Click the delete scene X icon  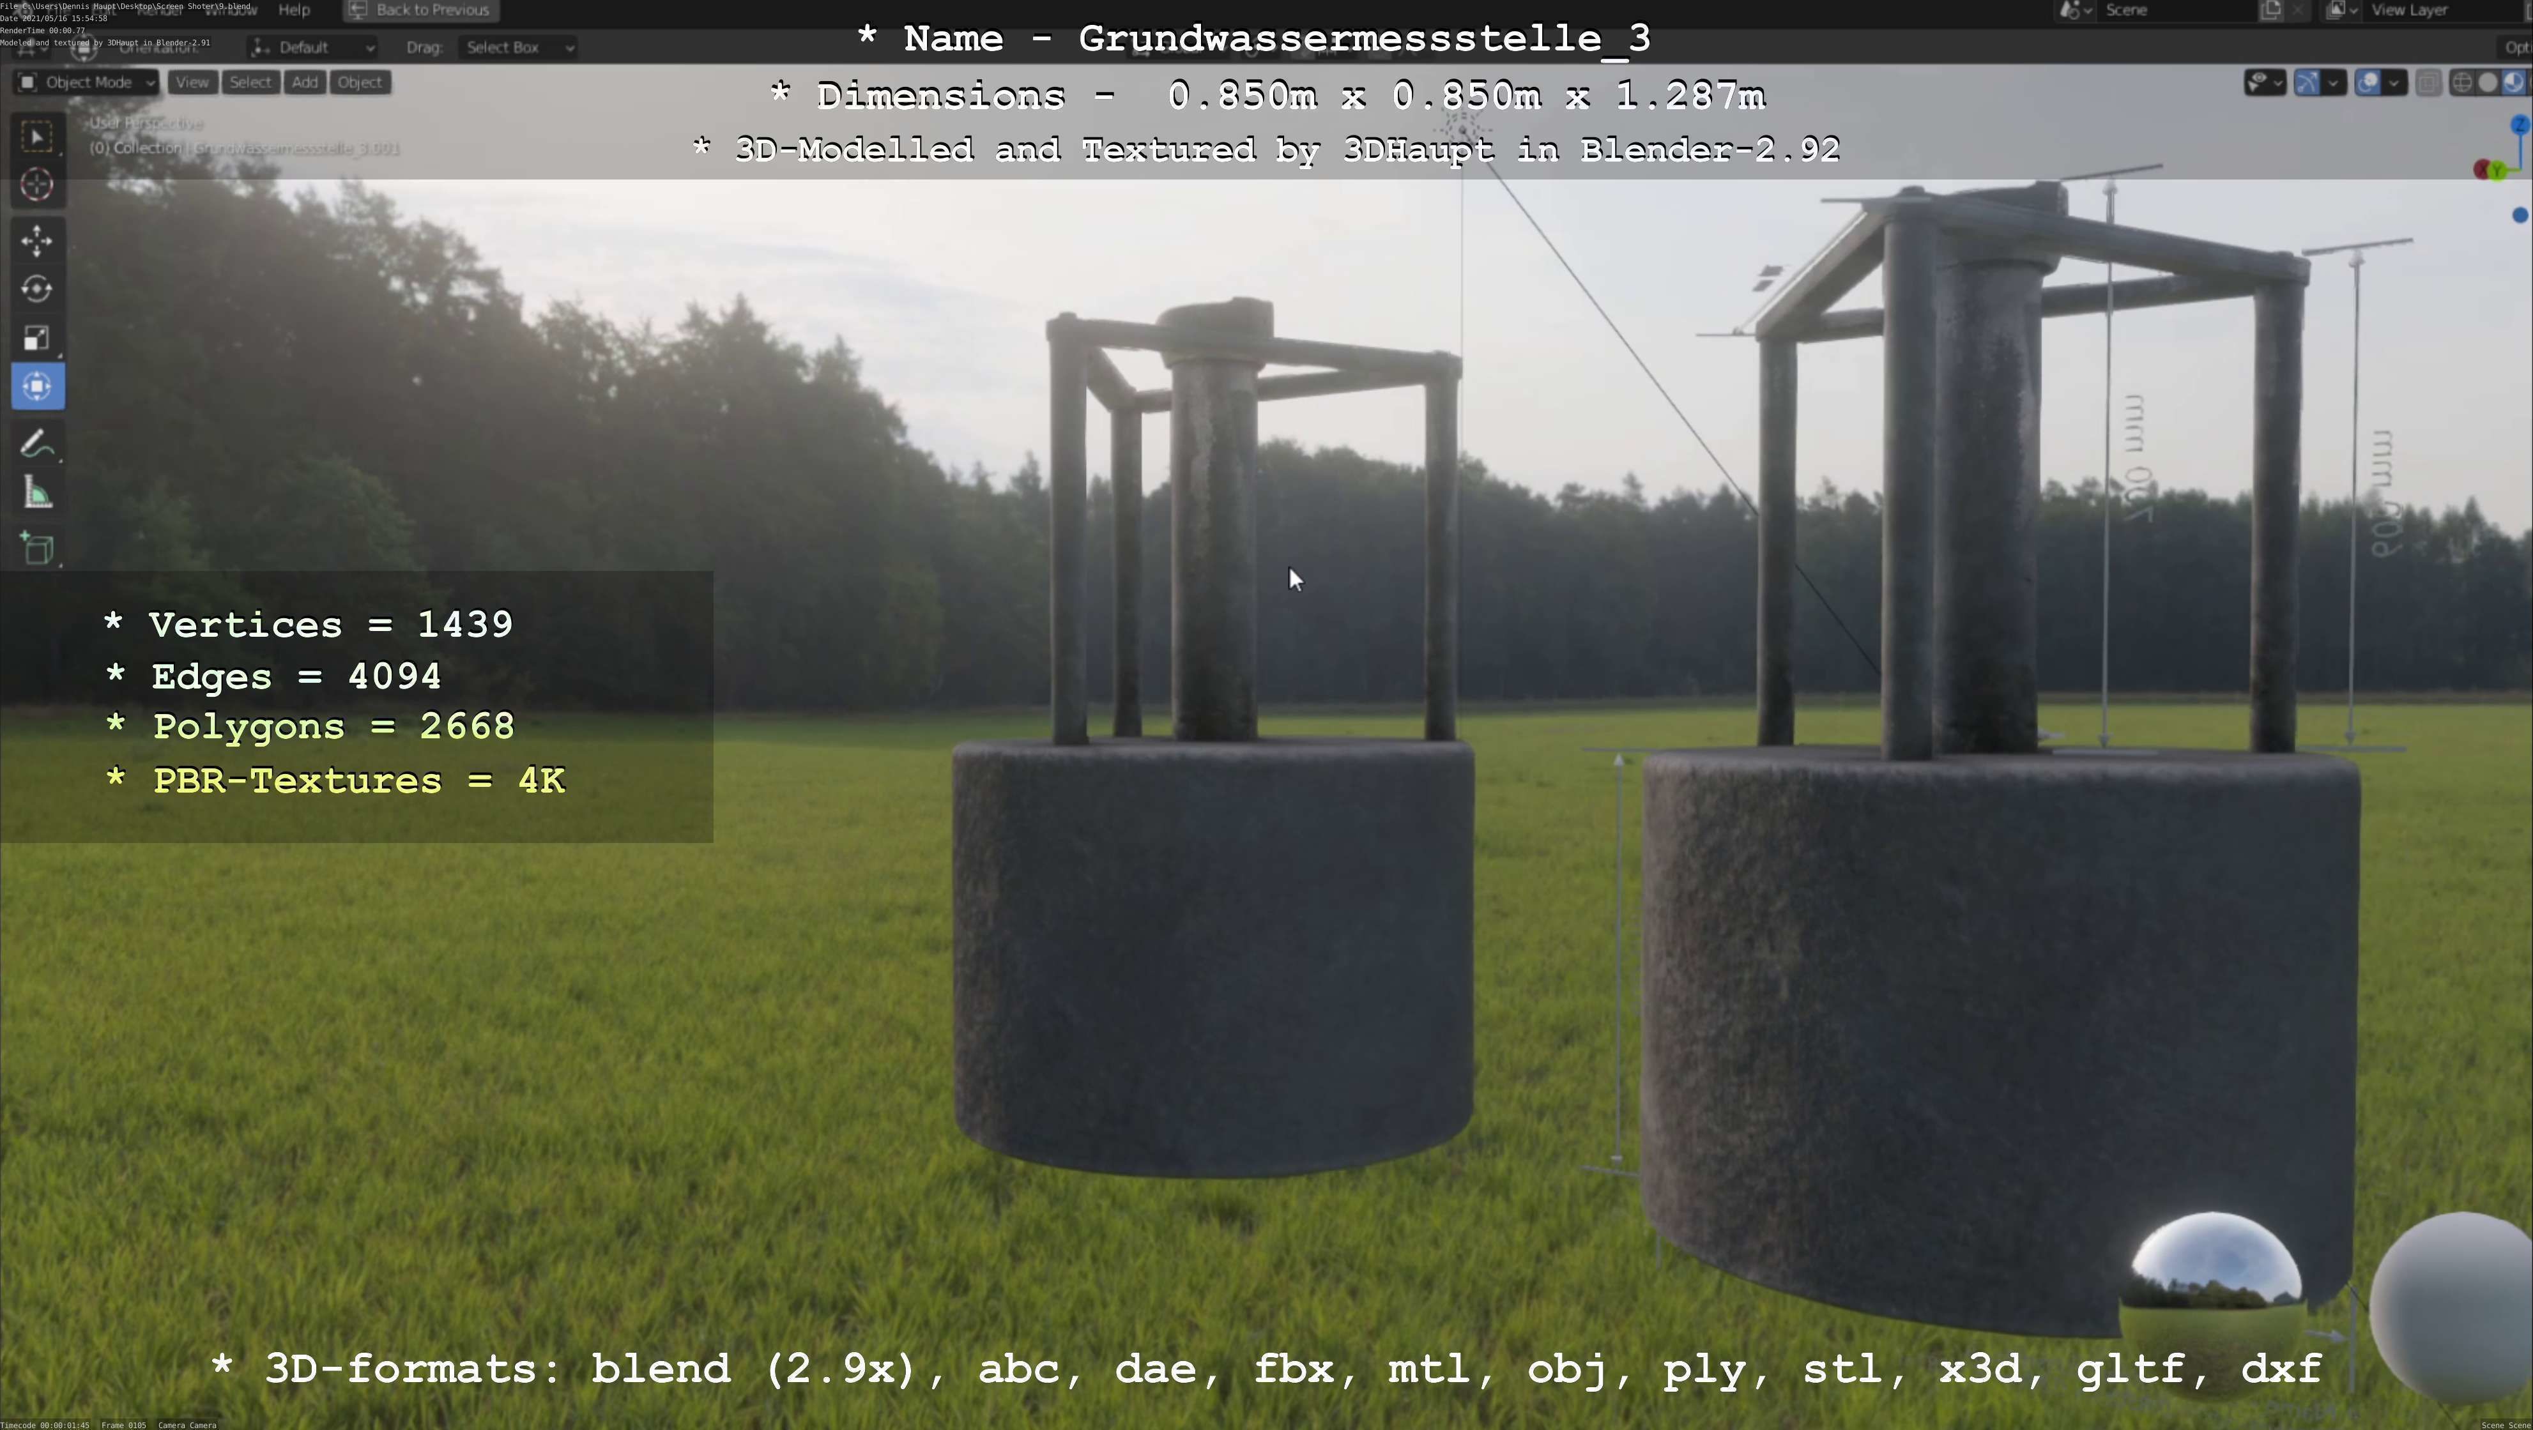(x=2298, y=10)
